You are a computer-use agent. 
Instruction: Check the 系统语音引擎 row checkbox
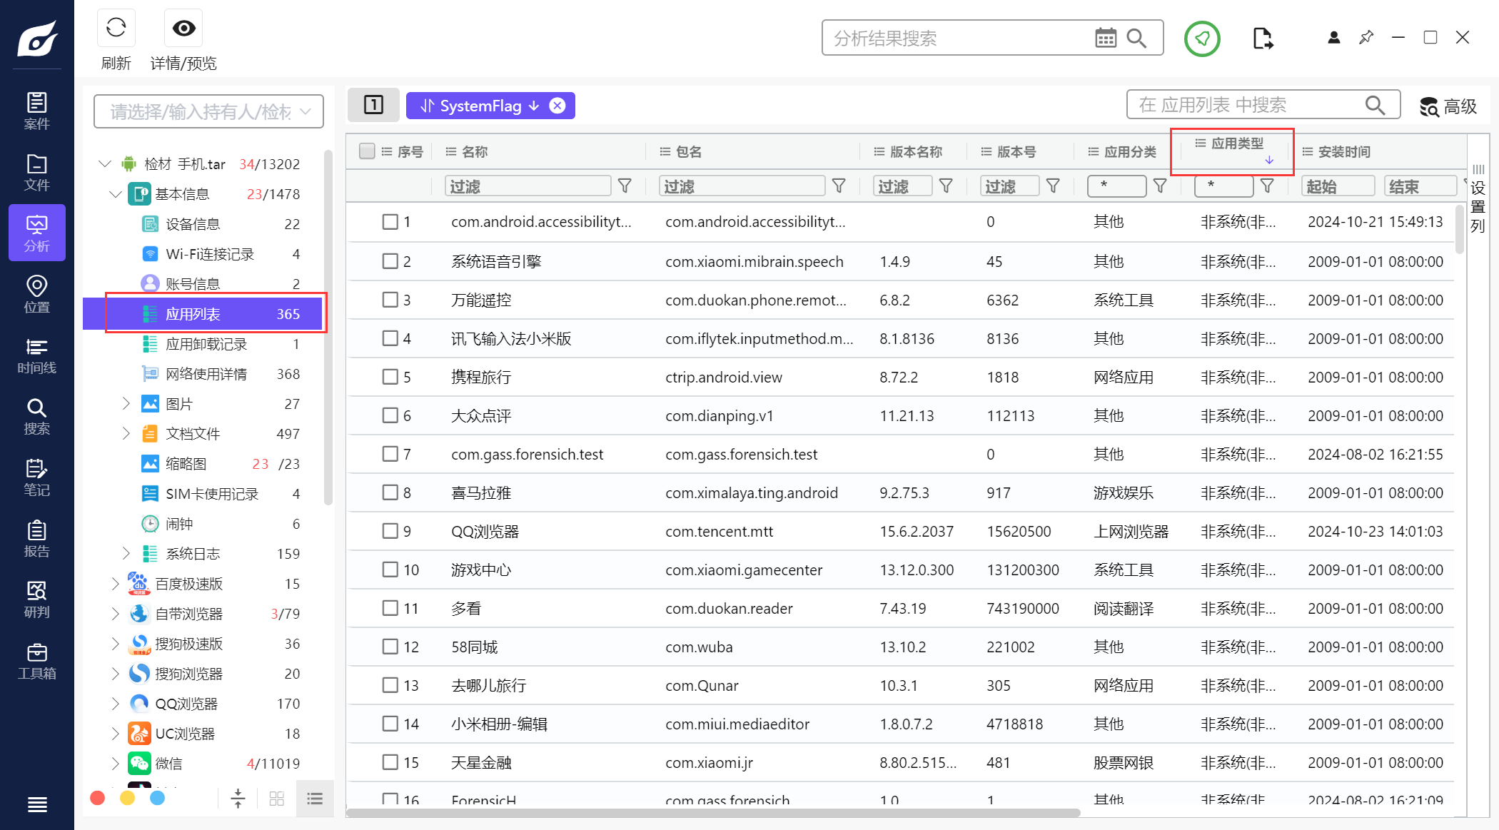(390, 261)
